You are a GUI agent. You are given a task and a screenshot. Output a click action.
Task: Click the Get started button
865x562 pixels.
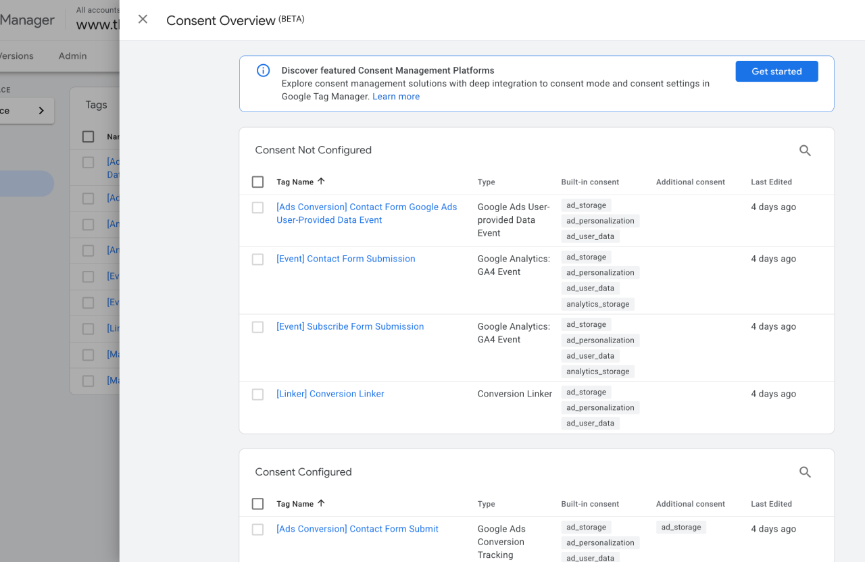click(776, 72)
